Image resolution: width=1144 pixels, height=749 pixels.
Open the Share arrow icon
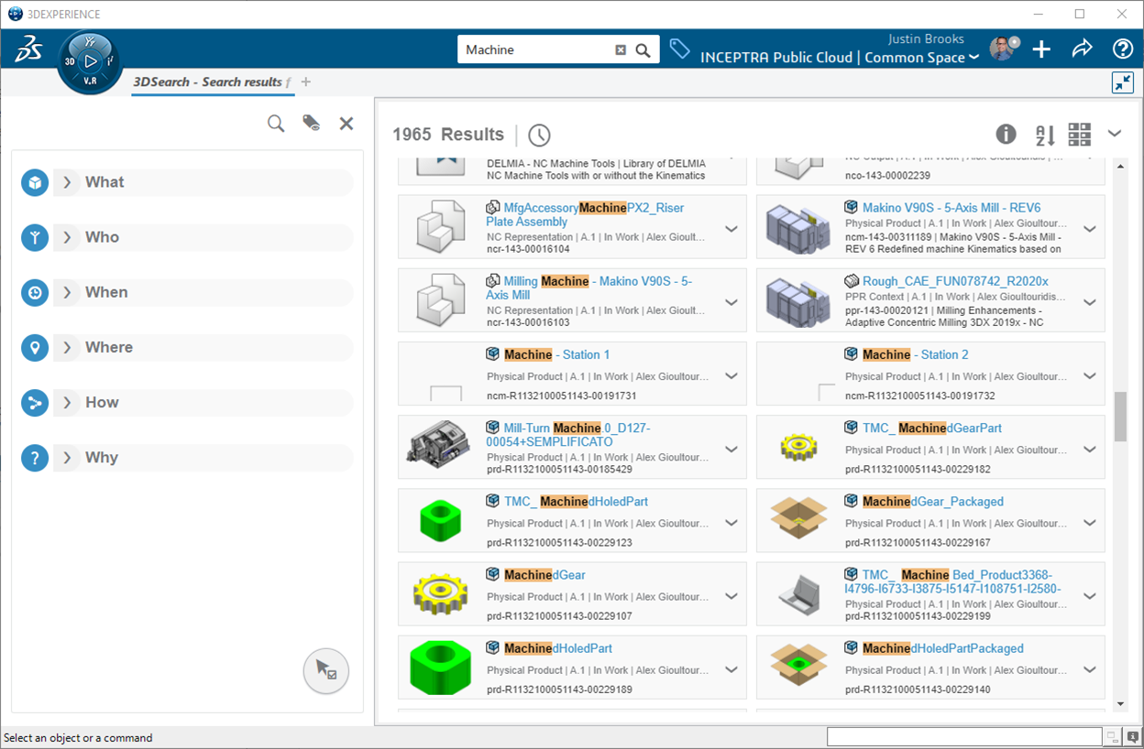1082,49
